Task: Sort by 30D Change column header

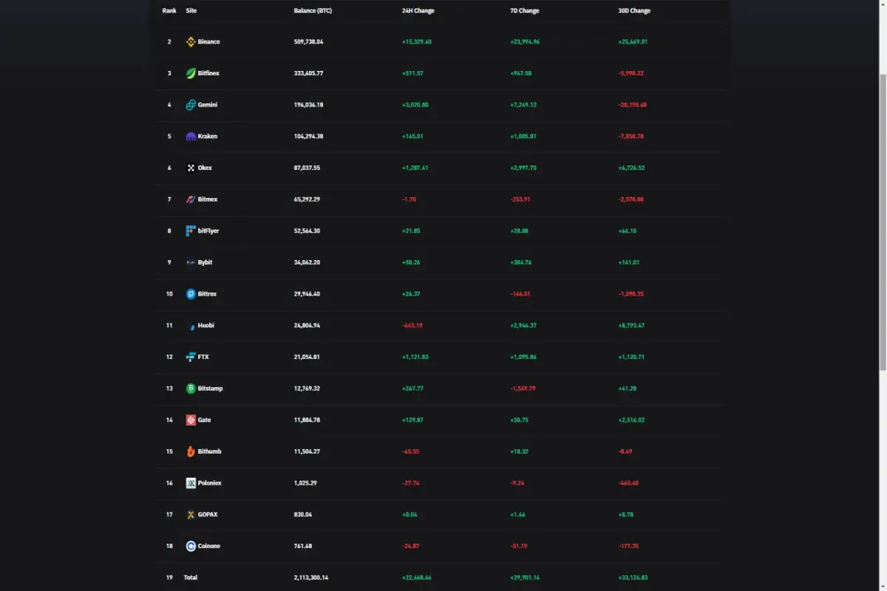Action: 634,11
